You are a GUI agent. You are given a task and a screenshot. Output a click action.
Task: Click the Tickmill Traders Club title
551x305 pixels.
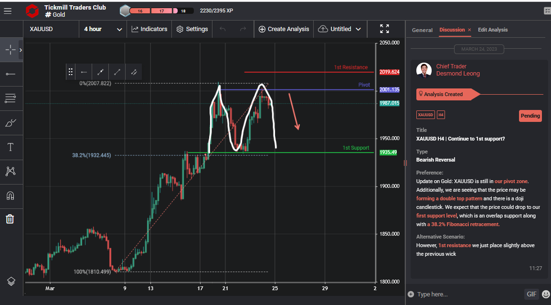pos(75,7)
